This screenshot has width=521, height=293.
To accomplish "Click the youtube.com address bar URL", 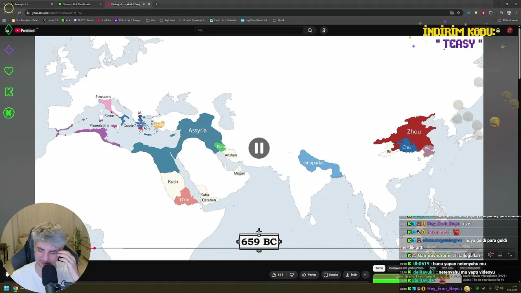I will (x=57, y=13).
